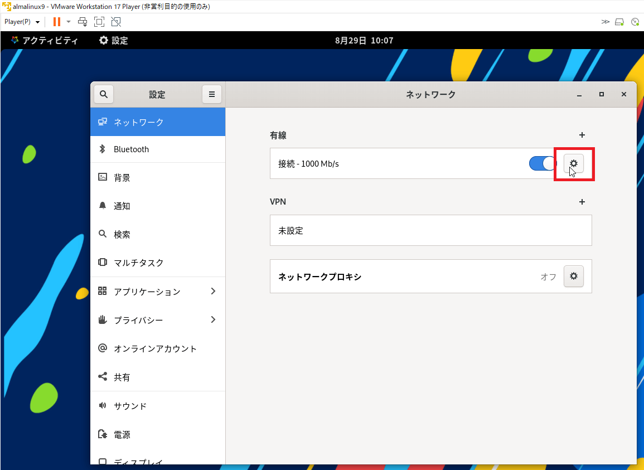
Task: Toggle the wired connection switch off
Action: [542, 163]
